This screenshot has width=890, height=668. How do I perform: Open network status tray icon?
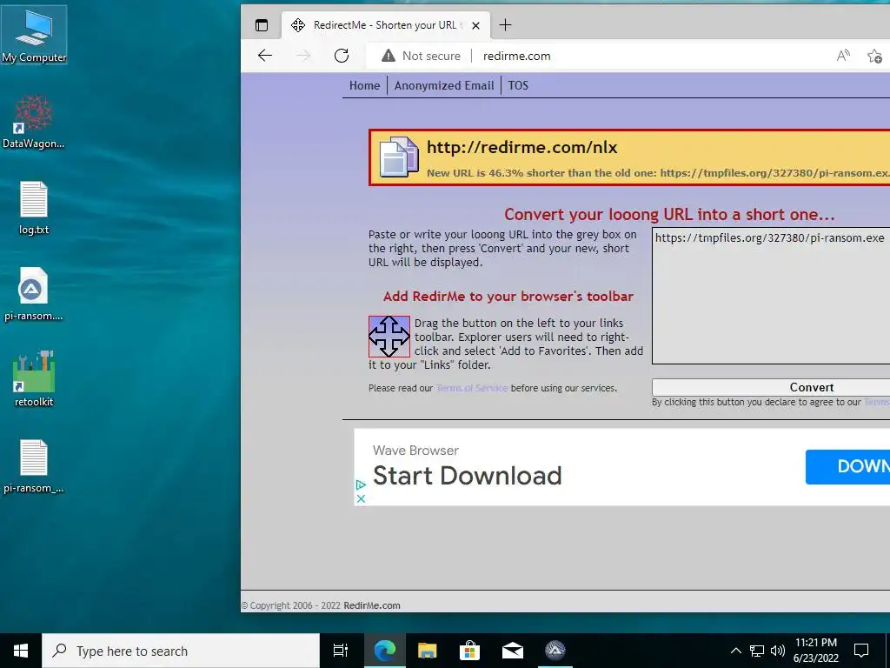757,651
